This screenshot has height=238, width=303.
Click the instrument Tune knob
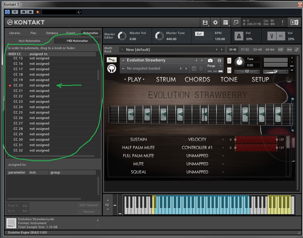click(x=239, y=62)
